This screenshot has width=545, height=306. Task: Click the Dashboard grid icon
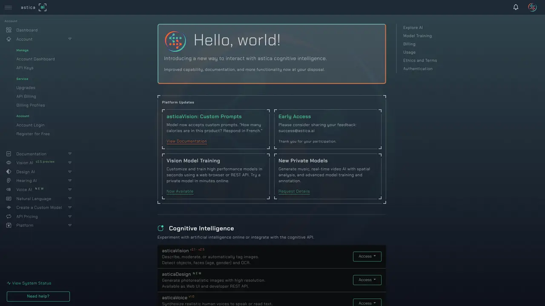click(9, 30)
